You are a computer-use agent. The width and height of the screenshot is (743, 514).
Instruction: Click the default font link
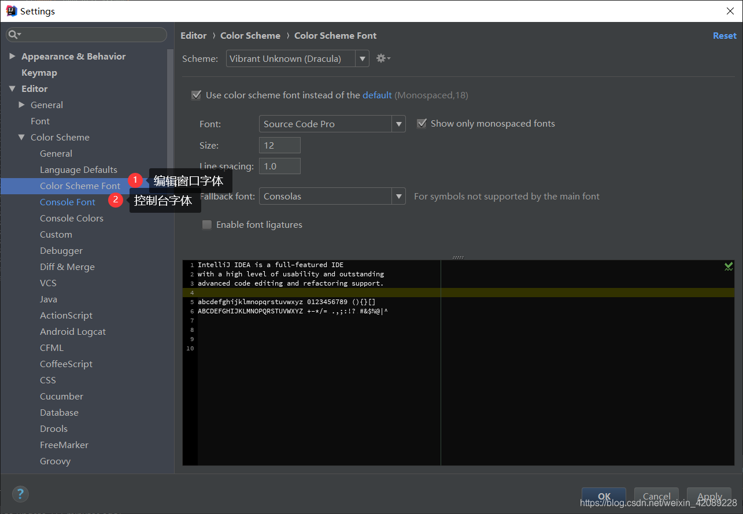coord(377,95)
